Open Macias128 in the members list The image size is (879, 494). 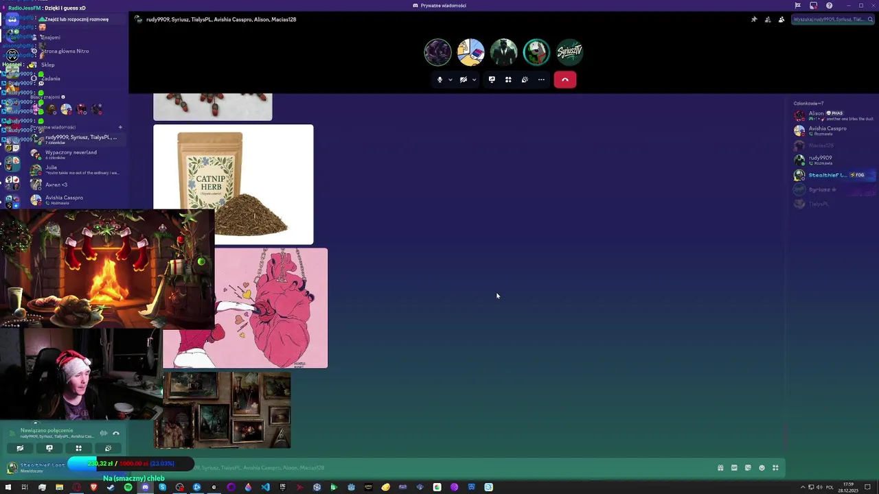834,145
